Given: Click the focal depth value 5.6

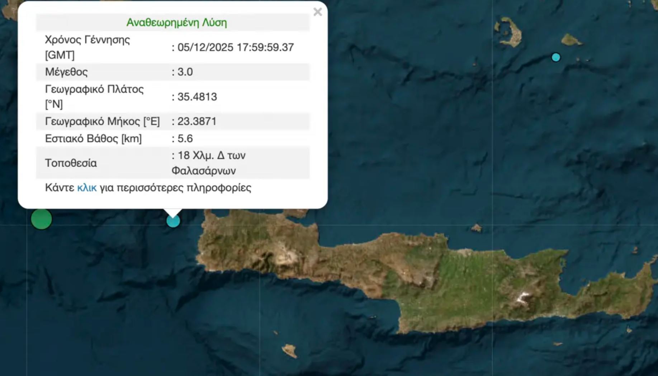Looking at the screenshot, I should (185, 138).
